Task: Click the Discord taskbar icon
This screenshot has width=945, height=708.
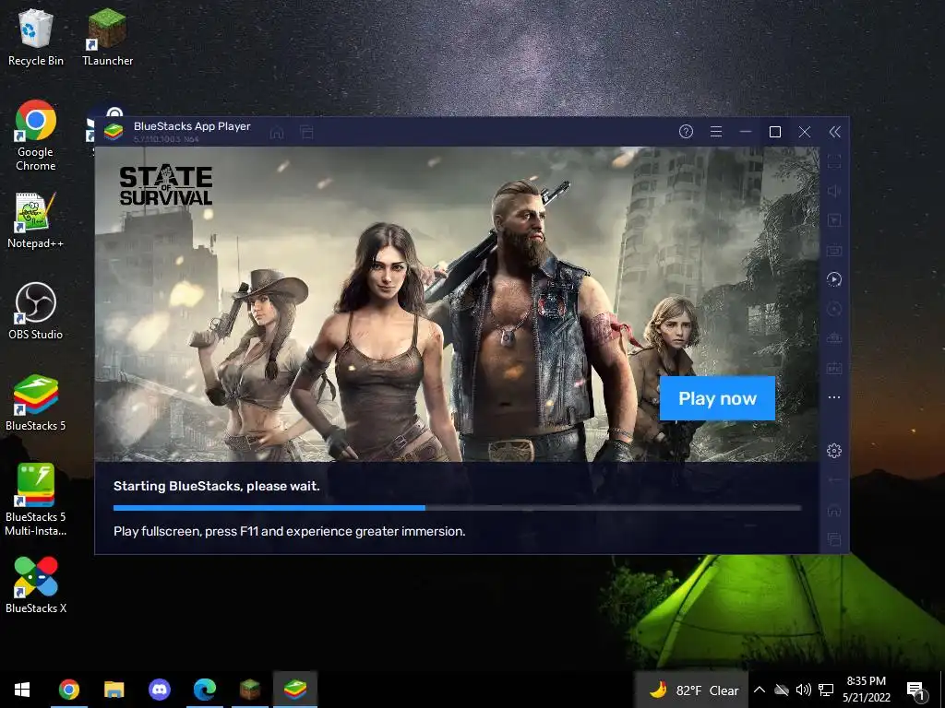Action: pos(159,690)
